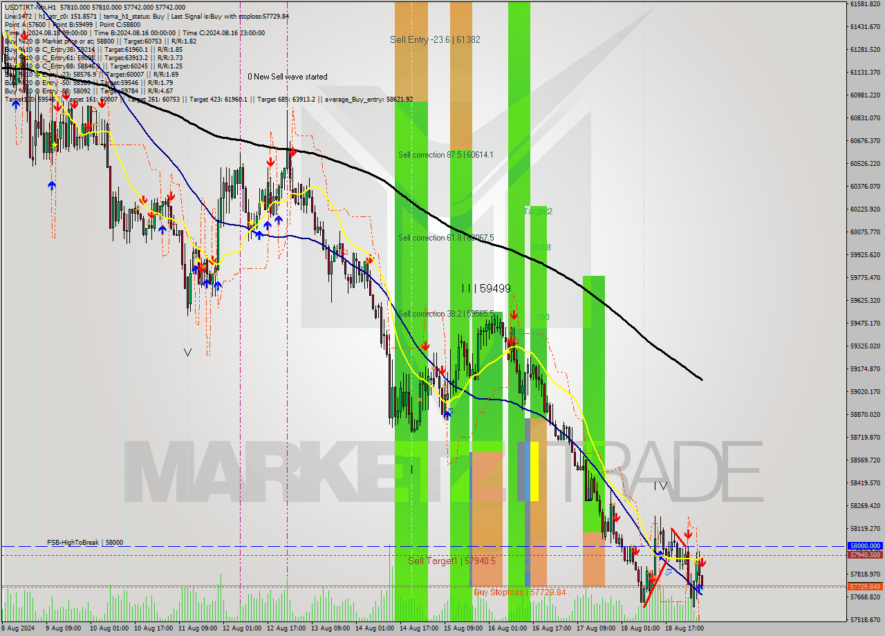The height and width of the screenshot is (636, 885).
Task: Click the 'I V' wave label
Action: tap(660, 487)
